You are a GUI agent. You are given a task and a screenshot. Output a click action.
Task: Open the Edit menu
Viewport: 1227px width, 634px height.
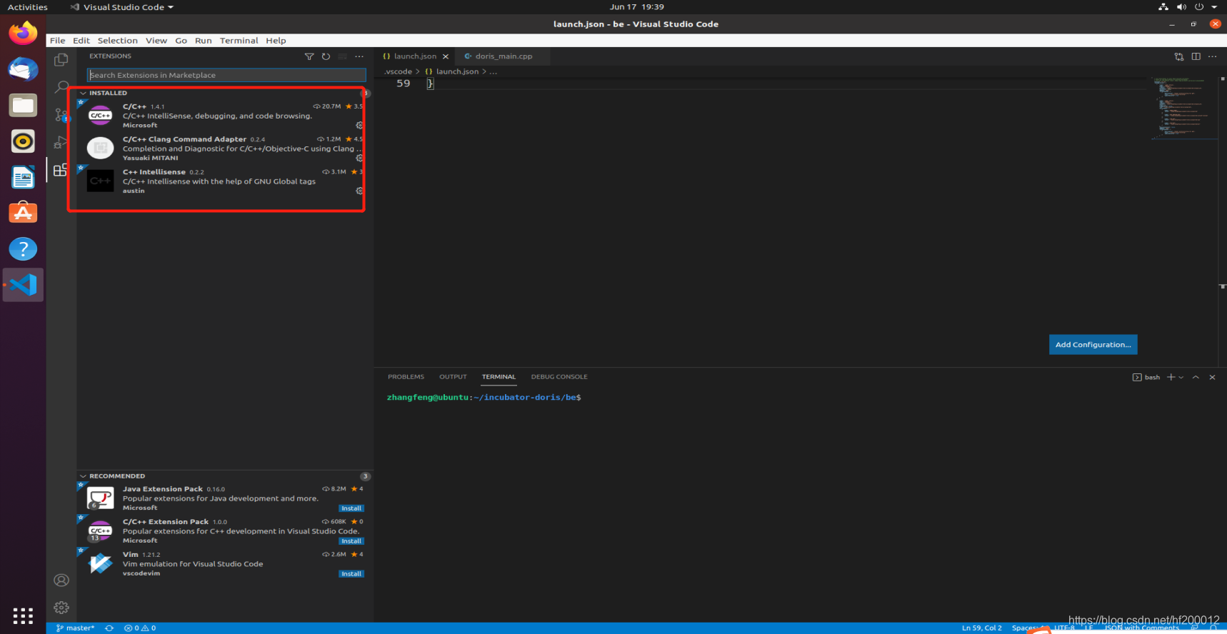[81, 41]
